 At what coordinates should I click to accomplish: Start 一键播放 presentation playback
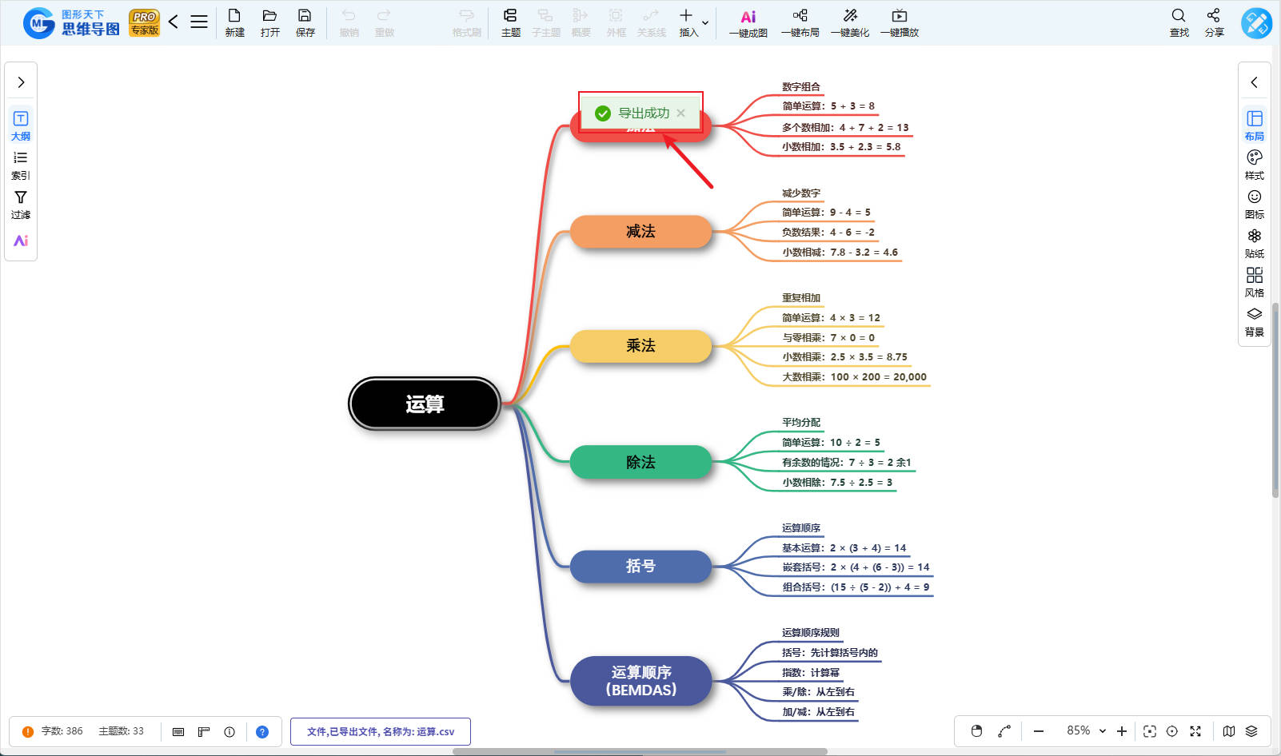tap(899, 22)
